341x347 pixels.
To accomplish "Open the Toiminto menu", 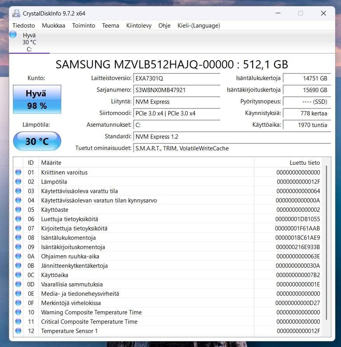I will pos(84,26).
